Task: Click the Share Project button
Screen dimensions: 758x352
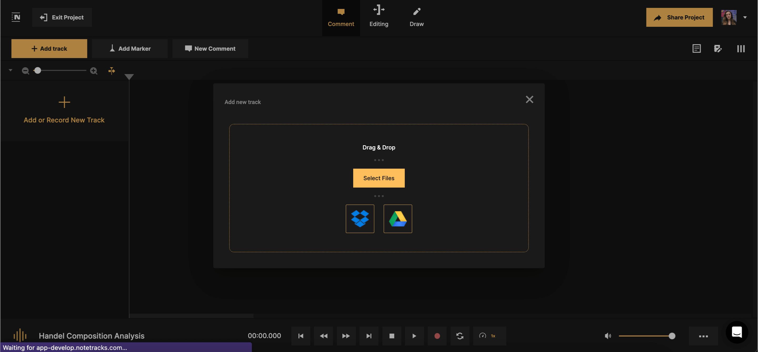Action: click(679, 17)
